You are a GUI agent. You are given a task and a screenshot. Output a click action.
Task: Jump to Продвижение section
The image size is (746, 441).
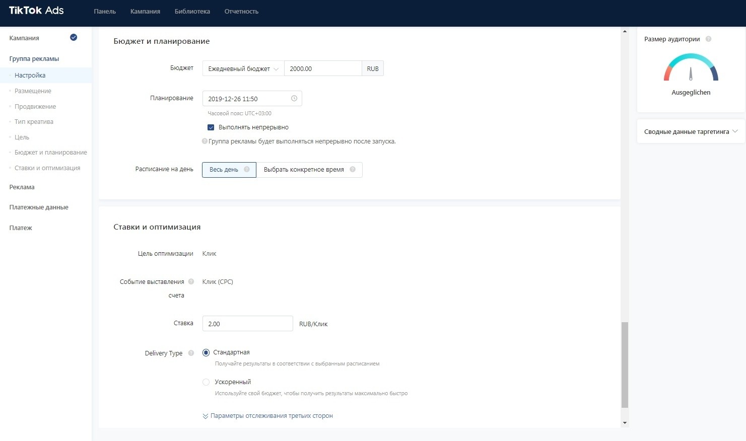pos(35,106)
